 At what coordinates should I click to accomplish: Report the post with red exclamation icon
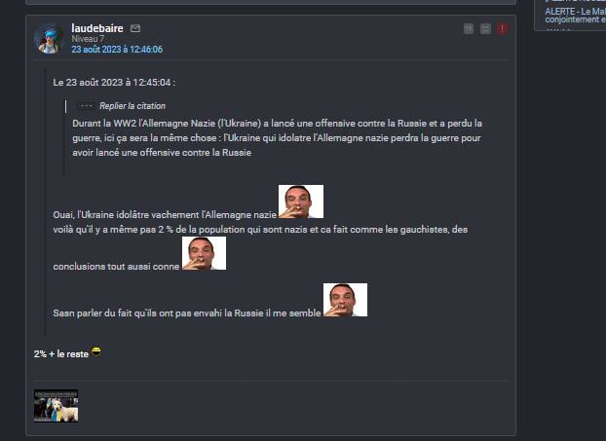[502, 28]
